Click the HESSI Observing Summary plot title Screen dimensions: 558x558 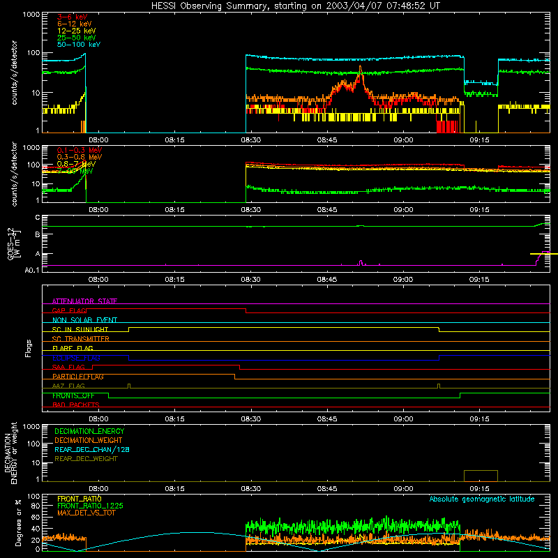pyautogui.click(x=295, y=6)
